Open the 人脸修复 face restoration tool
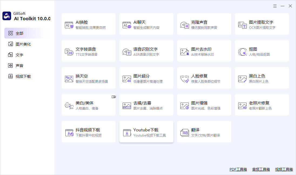The image size is (296, 175). click(x=204, y=78)
